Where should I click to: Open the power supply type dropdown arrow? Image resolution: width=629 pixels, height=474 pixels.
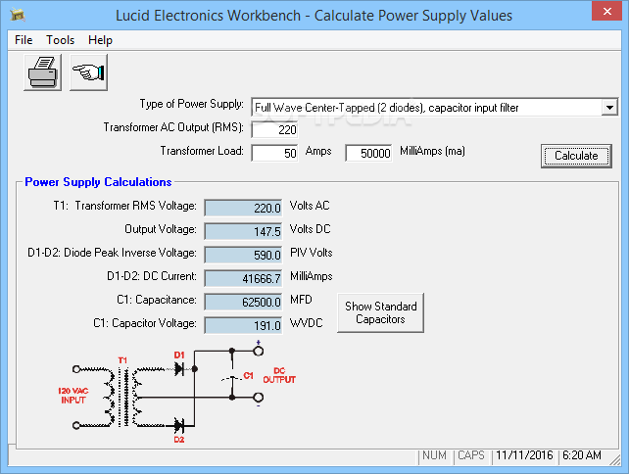click(x=609, y=108)
